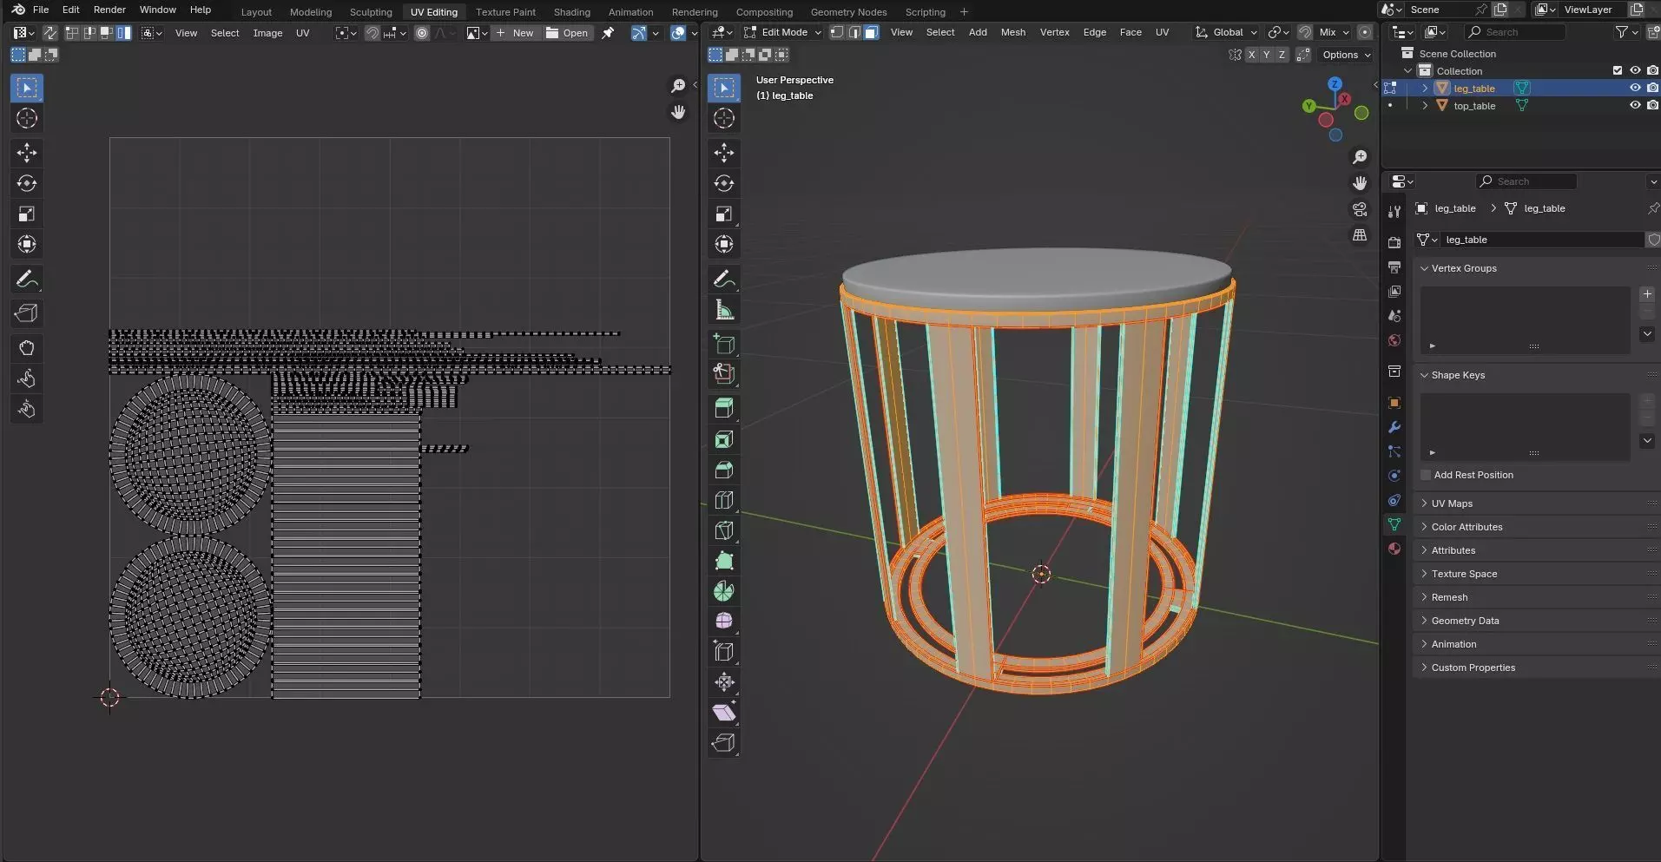
Task: Select top_table in the outliner
Action: (1474, 106)
